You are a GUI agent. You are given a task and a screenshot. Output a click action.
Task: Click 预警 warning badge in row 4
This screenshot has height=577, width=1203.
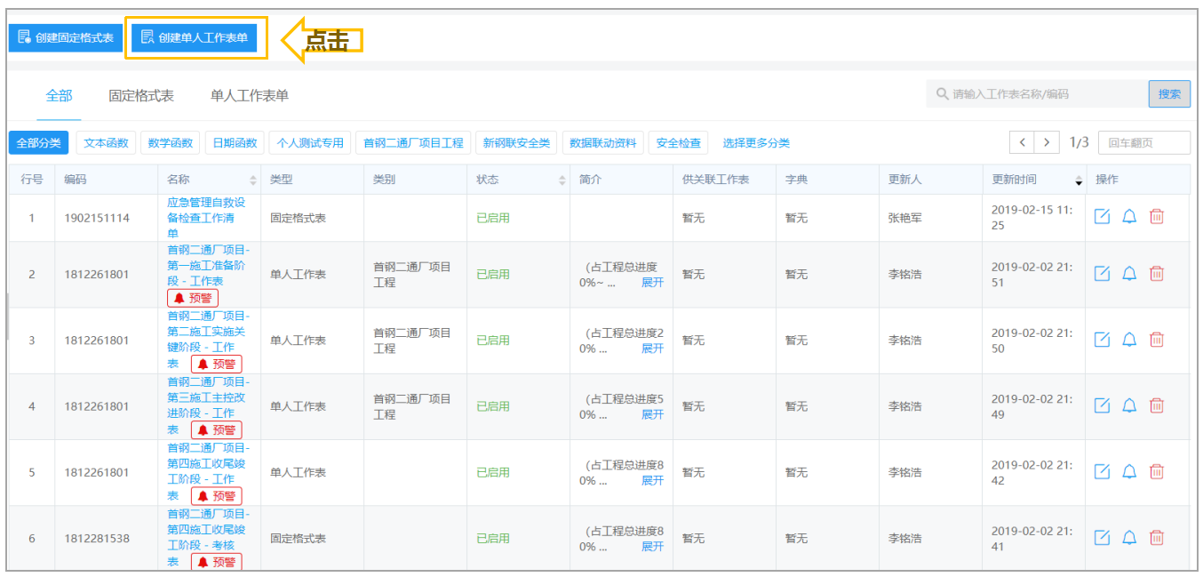[217, 429]
